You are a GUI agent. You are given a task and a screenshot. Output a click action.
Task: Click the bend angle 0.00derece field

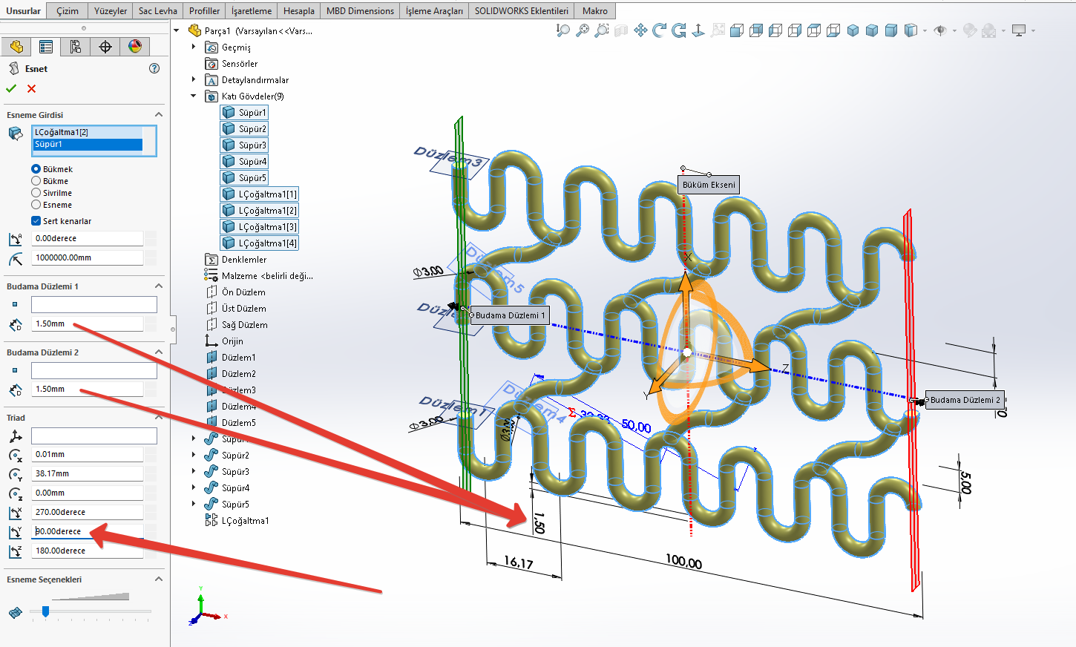[88, 239]
